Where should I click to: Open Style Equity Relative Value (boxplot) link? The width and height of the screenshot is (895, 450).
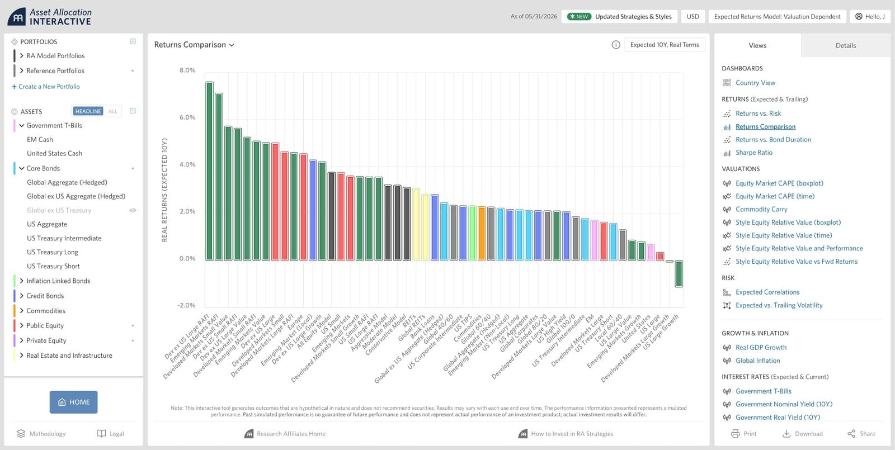tap(788, 222)
